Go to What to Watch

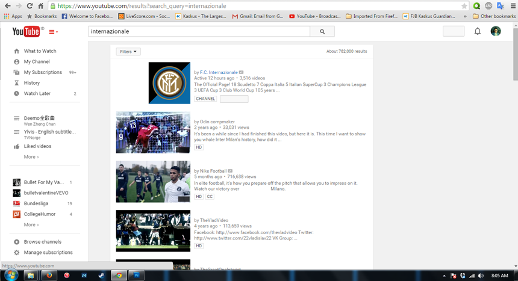[x=40, y=51]
